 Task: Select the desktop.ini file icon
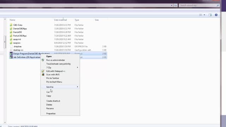(11, 50)
